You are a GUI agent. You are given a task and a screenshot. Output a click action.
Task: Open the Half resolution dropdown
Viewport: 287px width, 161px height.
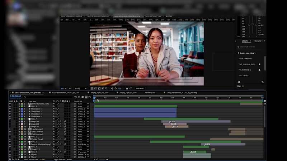[x=81, y=88]
